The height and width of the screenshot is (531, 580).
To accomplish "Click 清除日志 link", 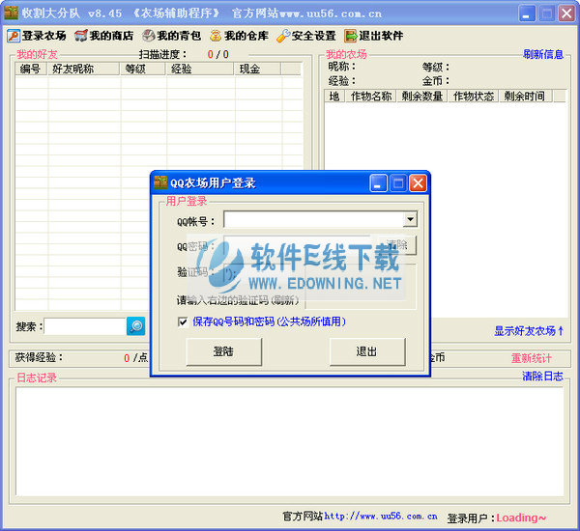I will pyautogui.click(x=542, y=377).
